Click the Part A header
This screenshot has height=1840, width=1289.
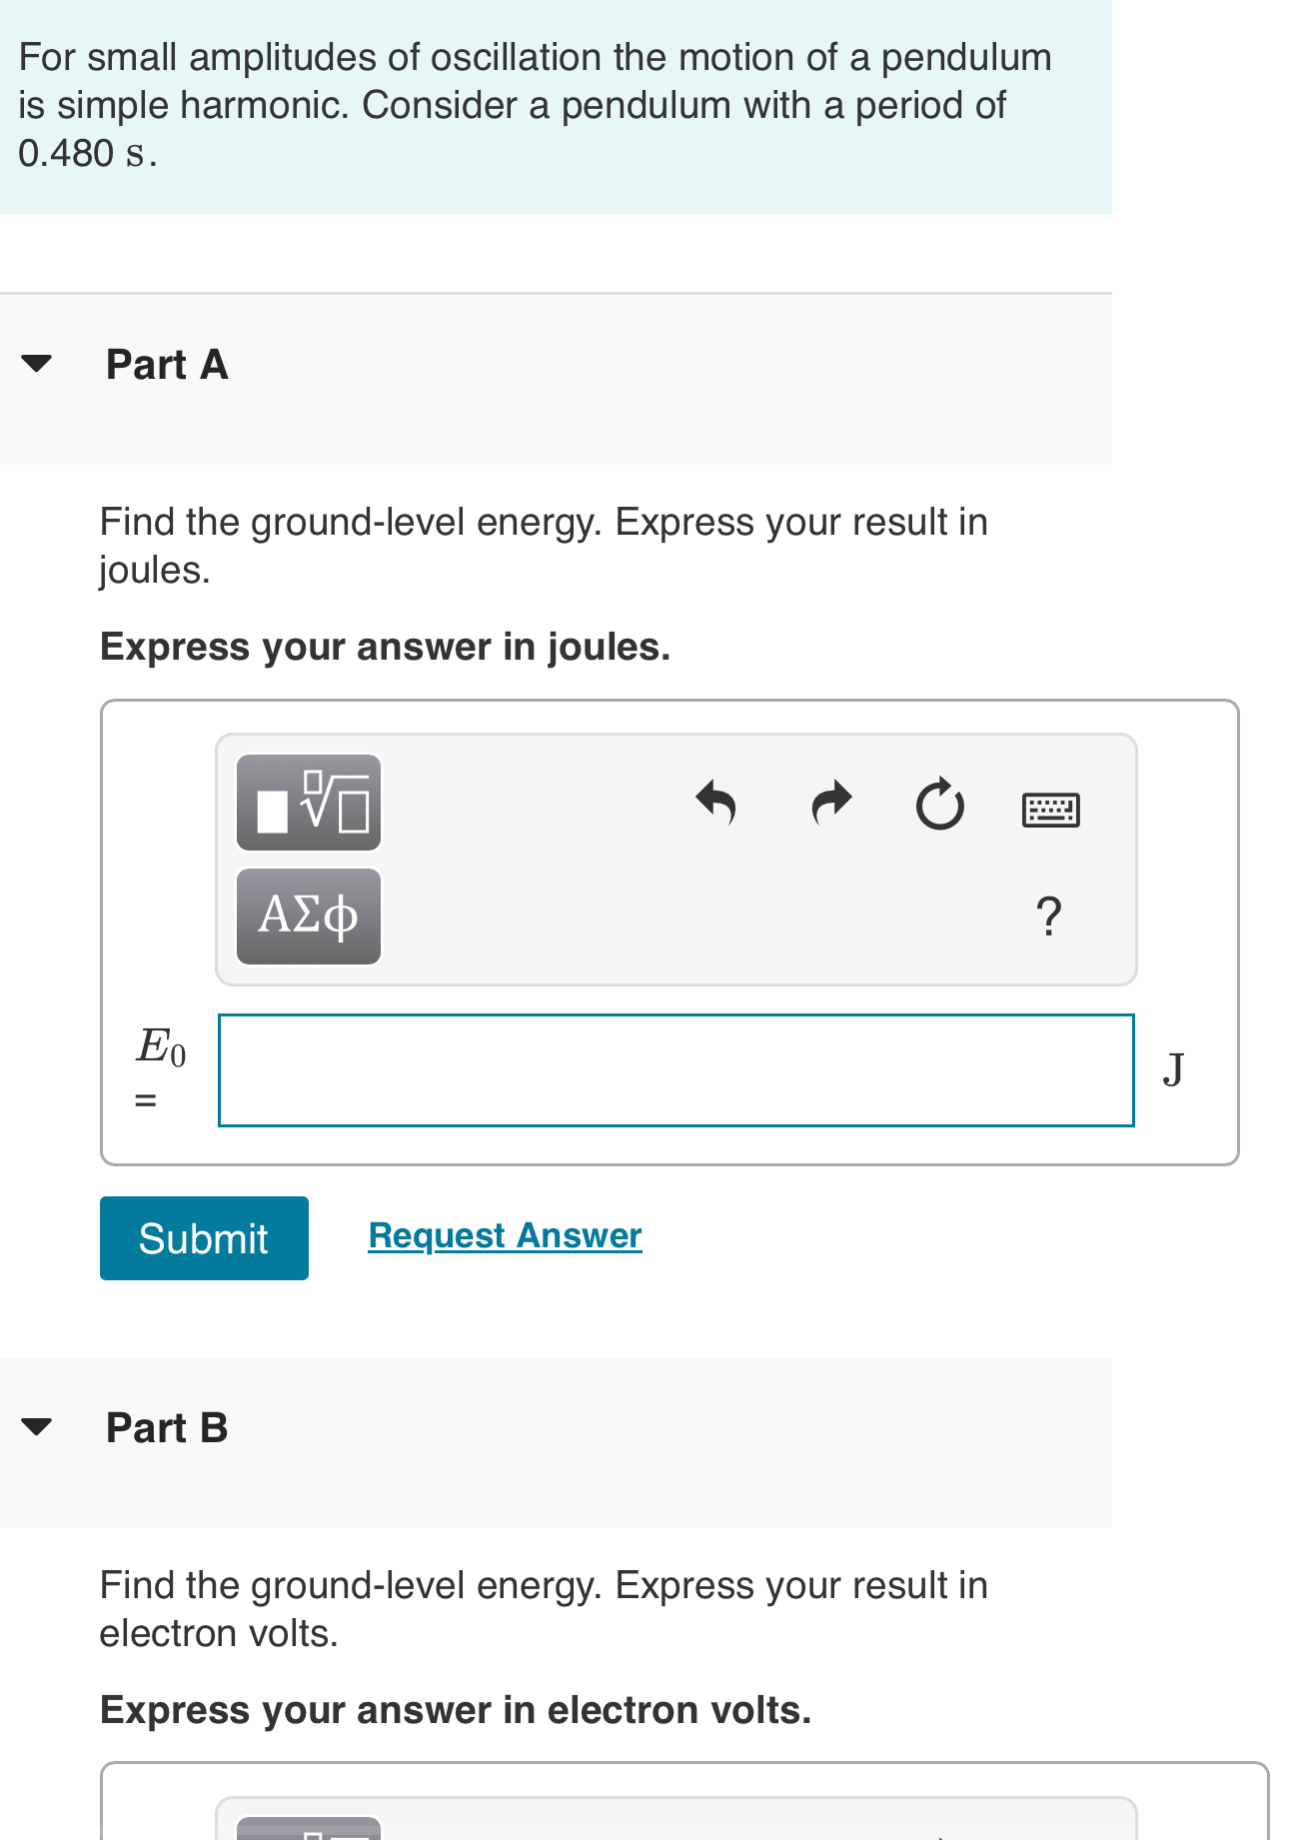[166, 365]
